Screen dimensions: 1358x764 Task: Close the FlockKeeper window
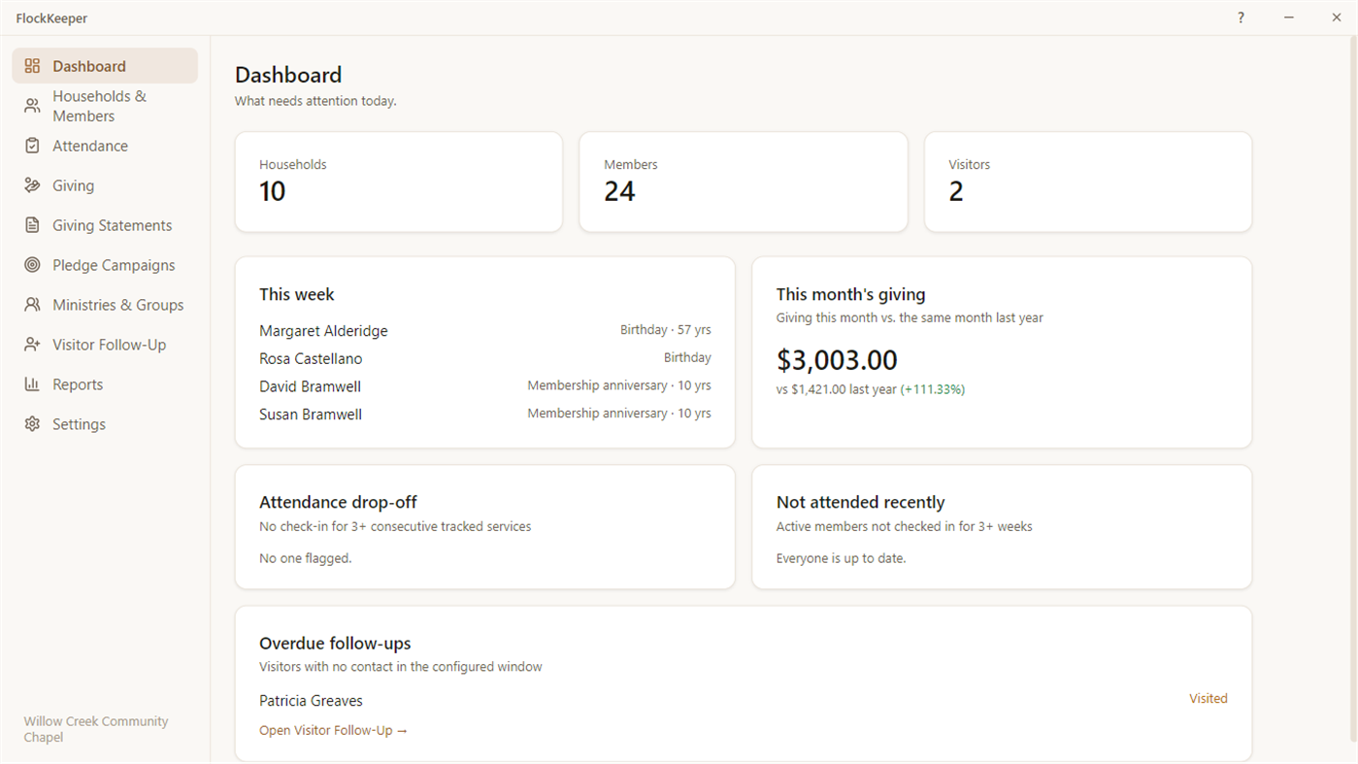pos(1337,17)
